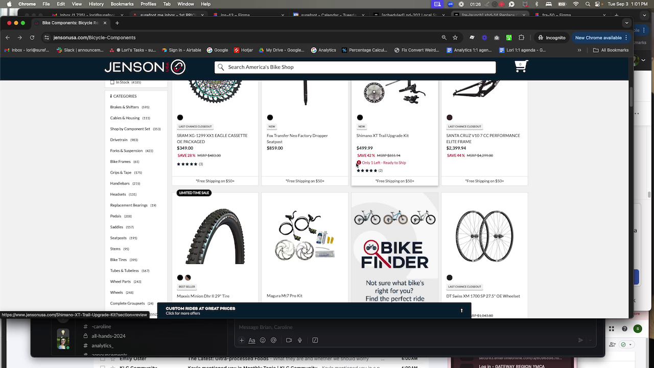The image size is (654, 368).
Task: Check the In Stock filter checkbox
Action: click(112, 82)
